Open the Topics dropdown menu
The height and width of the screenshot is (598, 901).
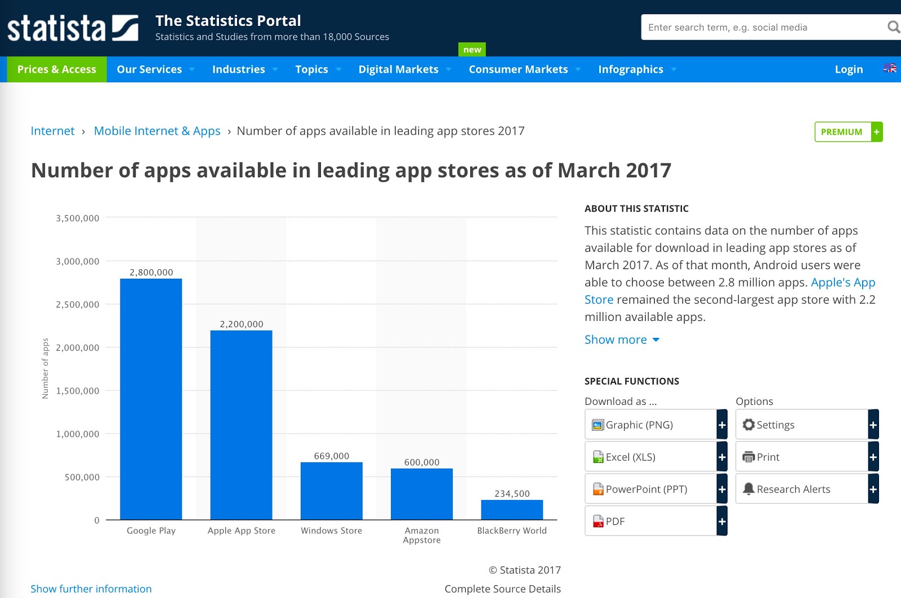coord(318,69)
